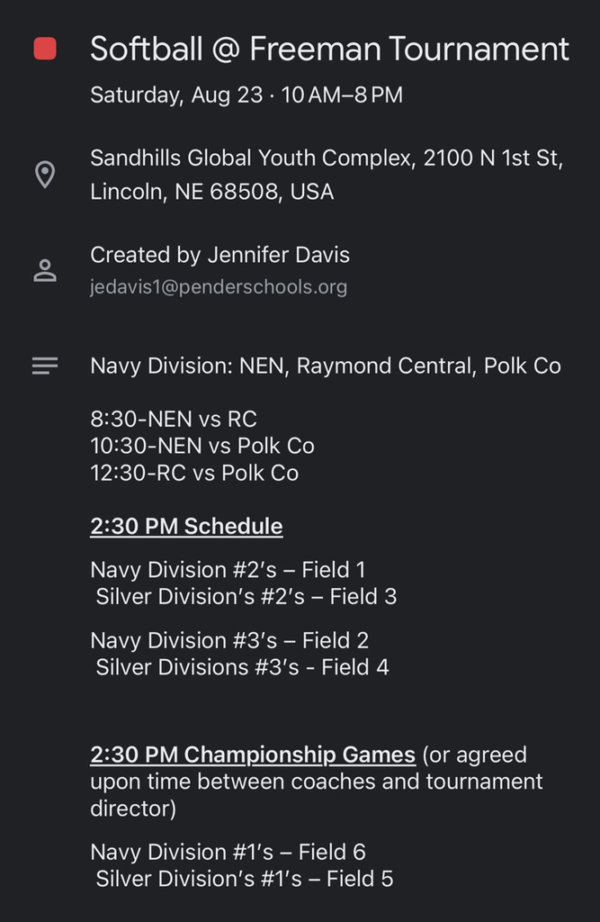Tap Created by Jennifer Davis
Viewport: 600px width, 922px height.
tap(219, 255)
